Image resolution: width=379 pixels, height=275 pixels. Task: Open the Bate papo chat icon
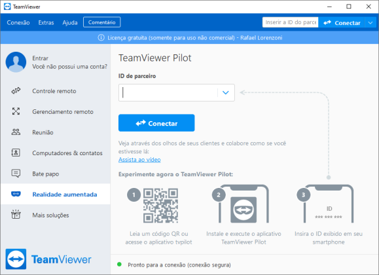[16, 174]
